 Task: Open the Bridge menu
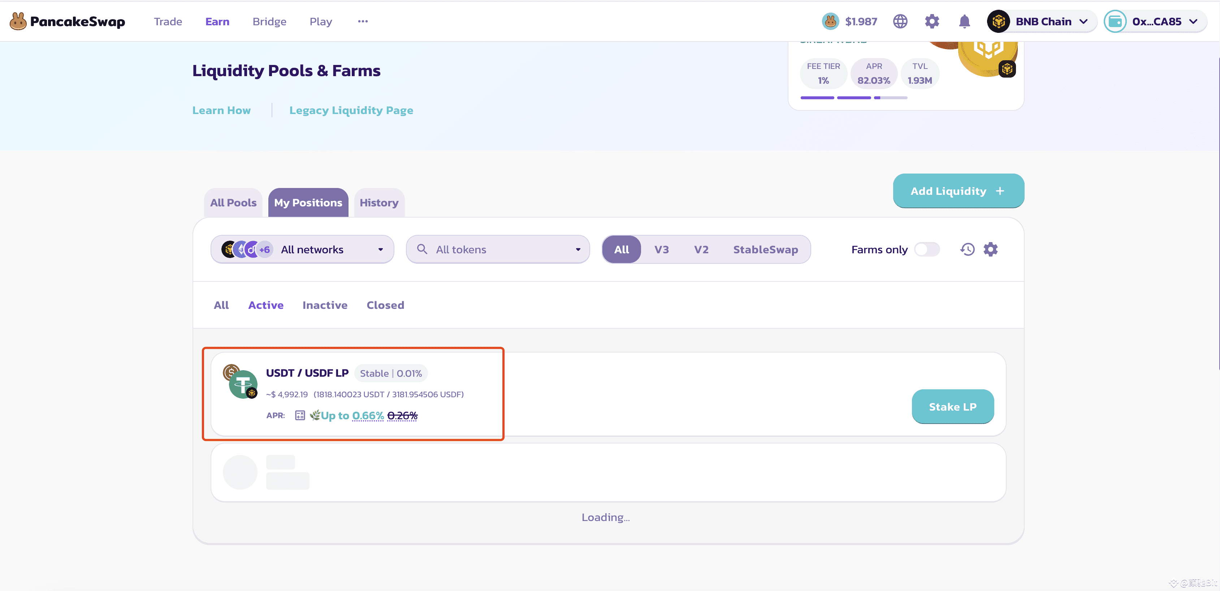[x=269, y=21]
